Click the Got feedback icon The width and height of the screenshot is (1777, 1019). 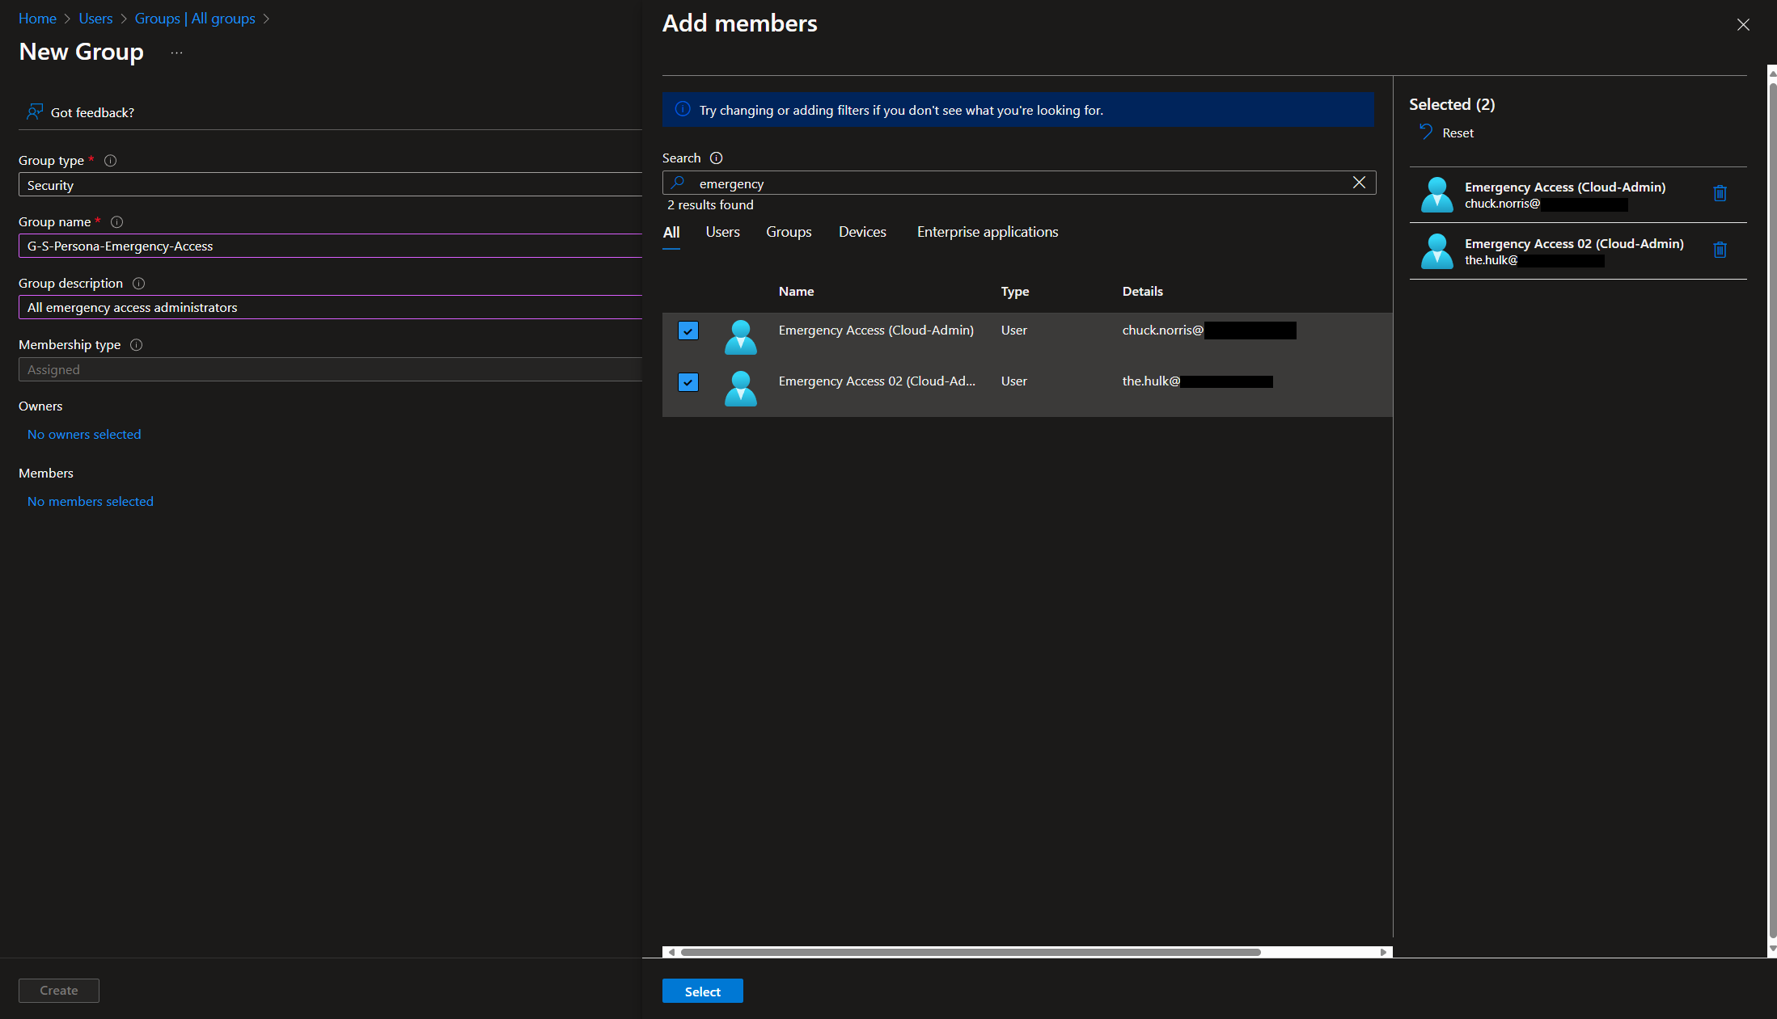click(34, 112)
